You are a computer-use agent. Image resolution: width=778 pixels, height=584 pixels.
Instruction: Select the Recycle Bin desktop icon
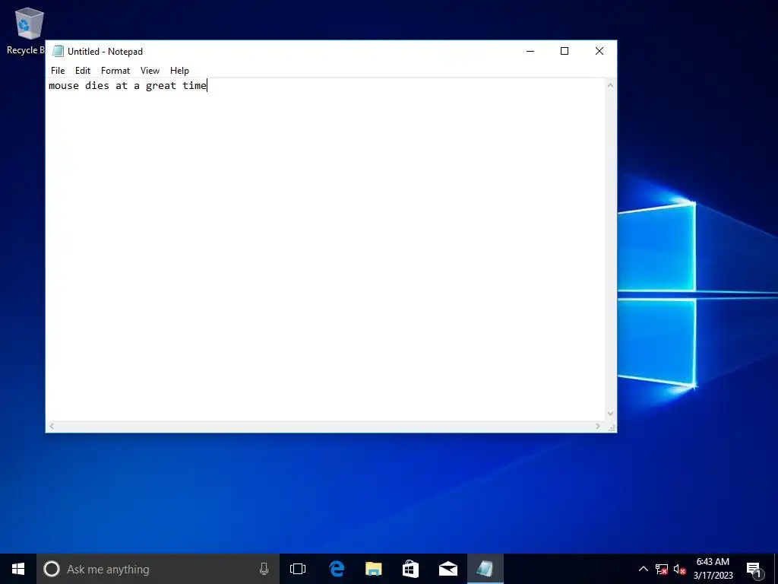pyautogui.click(x=26, y=30)
